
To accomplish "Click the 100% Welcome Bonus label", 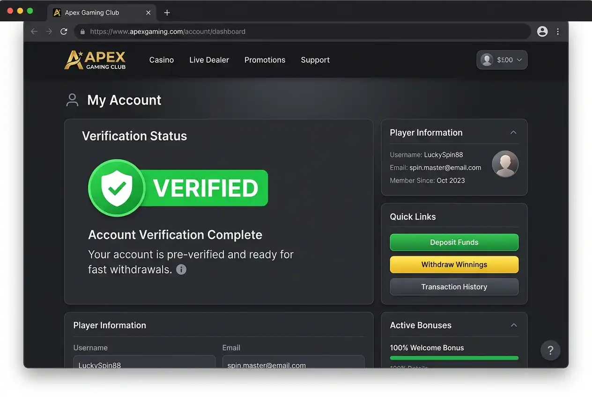I will click(427, 348).
